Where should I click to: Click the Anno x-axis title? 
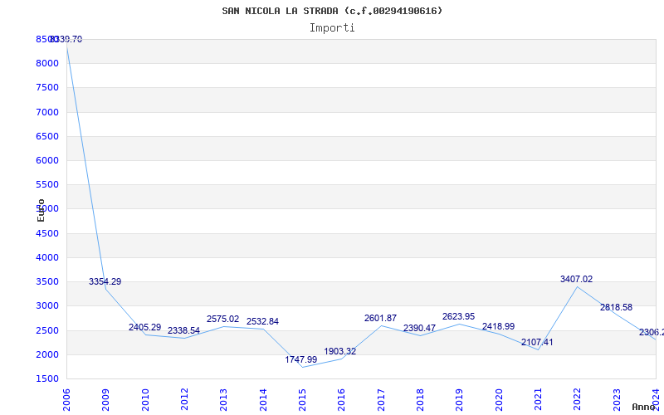643,407
